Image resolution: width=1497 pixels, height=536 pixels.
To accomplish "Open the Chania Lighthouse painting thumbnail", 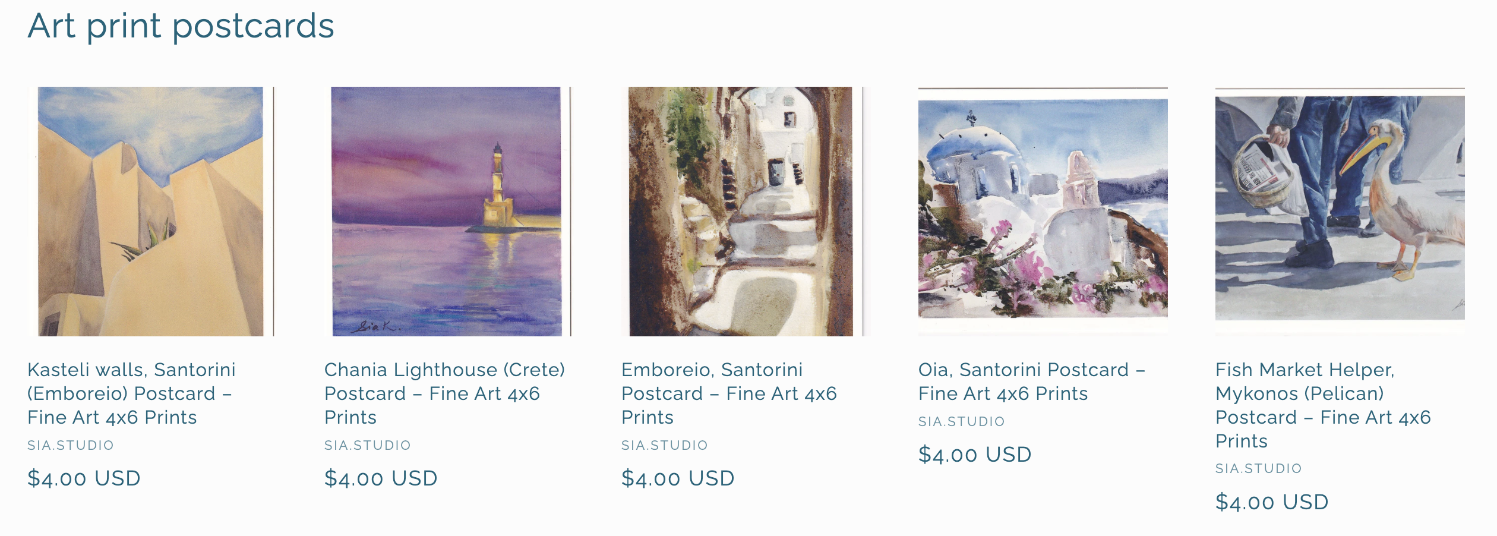I will tap(447, 212).
